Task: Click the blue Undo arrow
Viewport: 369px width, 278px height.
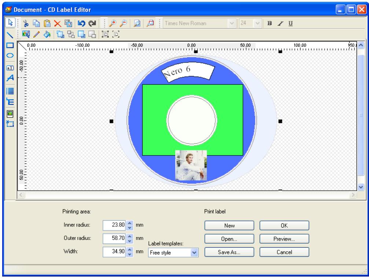Action: 81,23
